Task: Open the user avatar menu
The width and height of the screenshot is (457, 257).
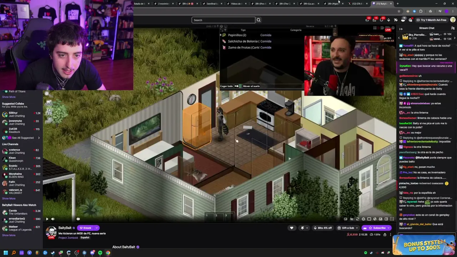Action: tap(453, 20)
